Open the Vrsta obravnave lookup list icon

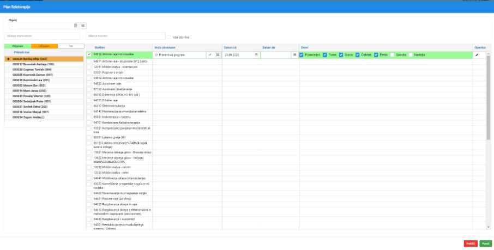[x=218, y=55]
